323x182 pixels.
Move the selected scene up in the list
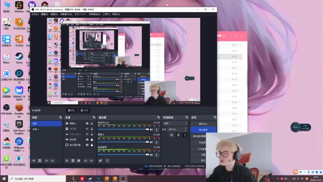pos(46,161)
